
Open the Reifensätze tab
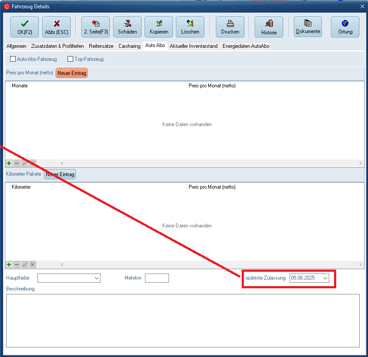101,46
